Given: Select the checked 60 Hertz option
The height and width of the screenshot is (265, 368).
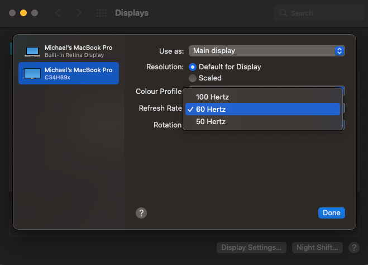Looking at the screenshot, I should tap(210, 109).
